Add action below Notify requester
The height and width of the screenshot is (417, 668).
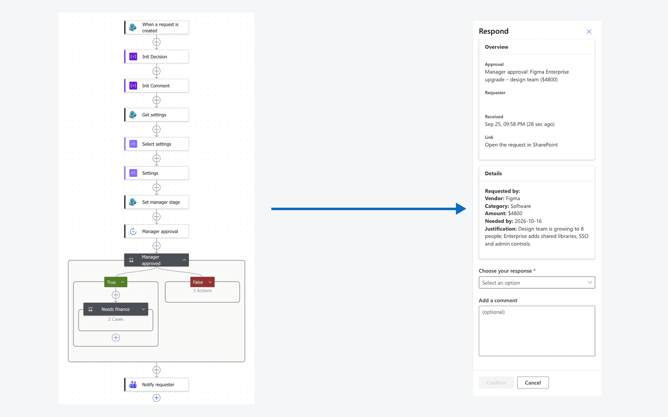[157, 398]
